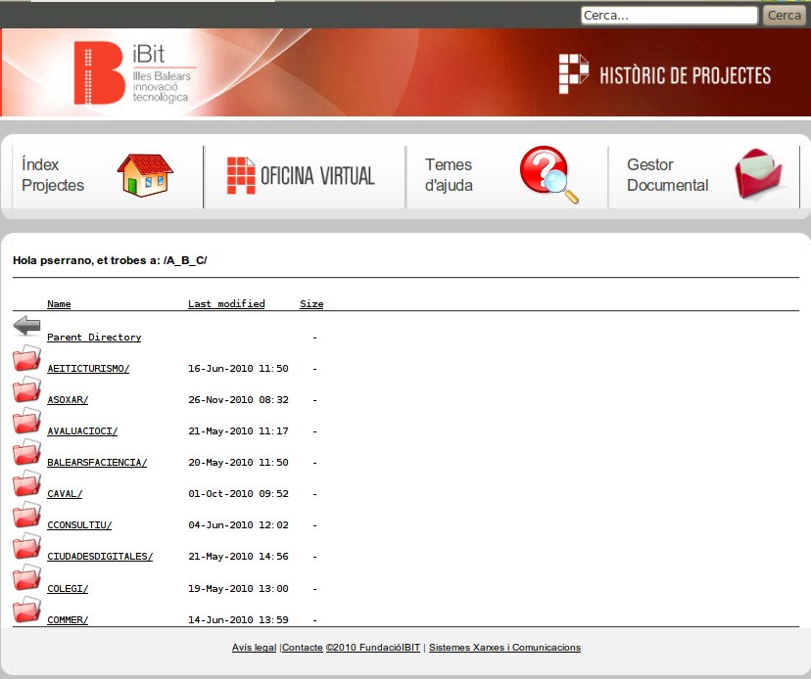This screenshot has width=811, height=679.
Task: Click the date 21-May-2010 11:17
Action: (x=238, y=430)
